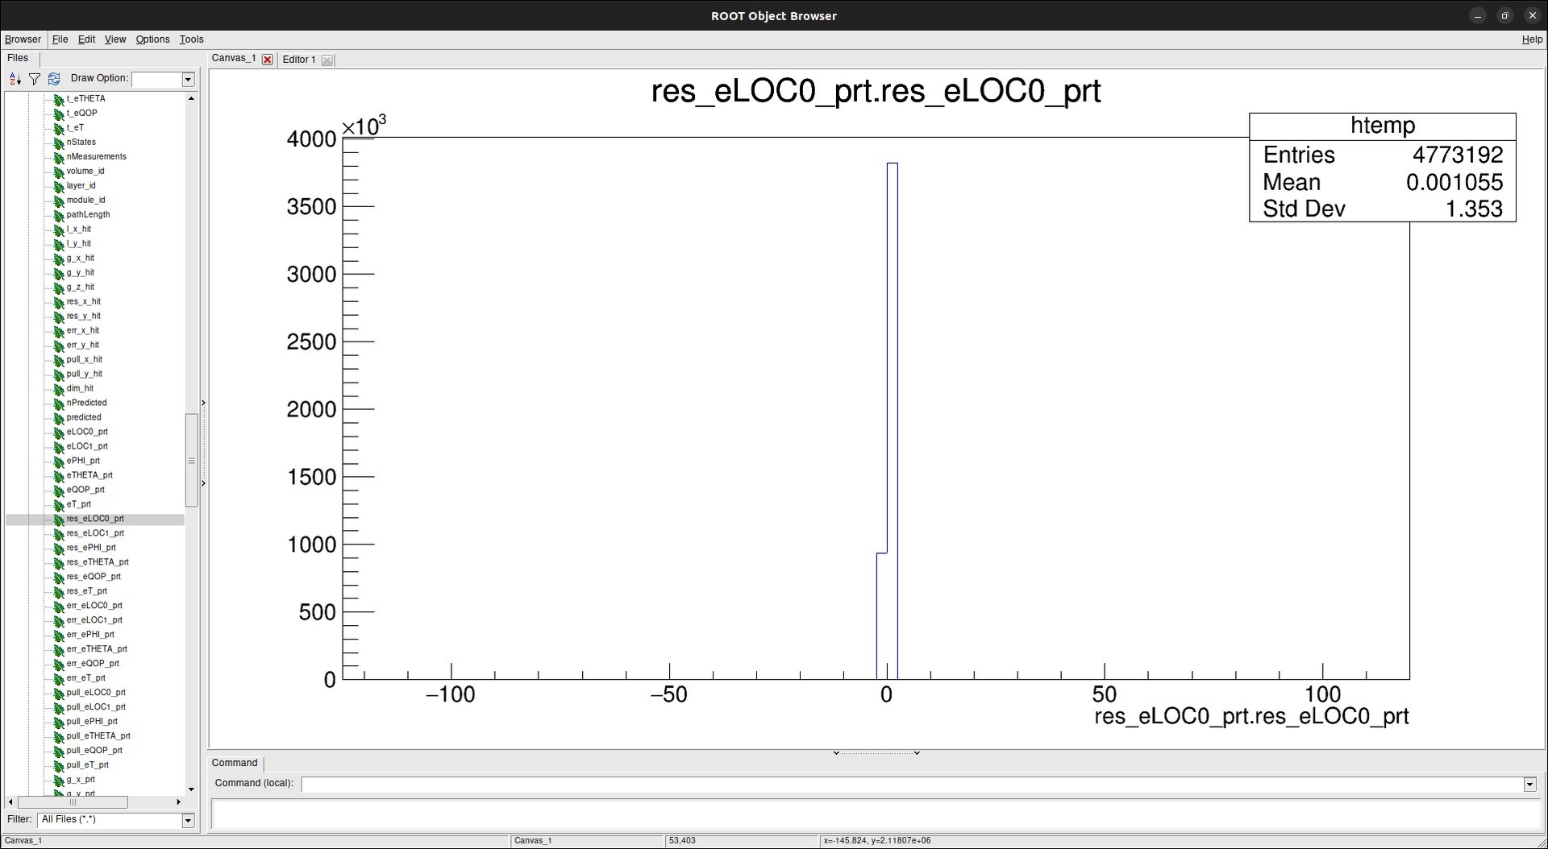
Task: Select the g_z_hit leaf icon
Action: tap(60, 287)
